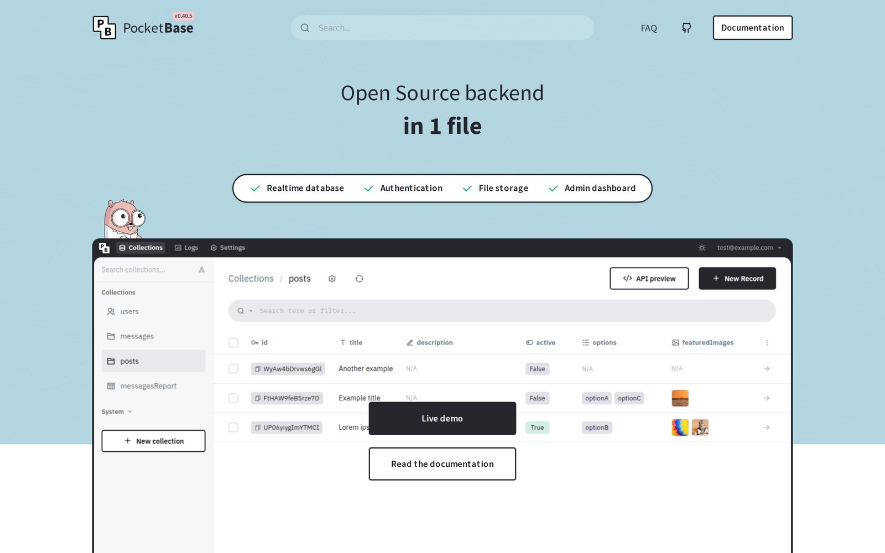Open the search filter dropdown arrow

[x=251, y=311]
